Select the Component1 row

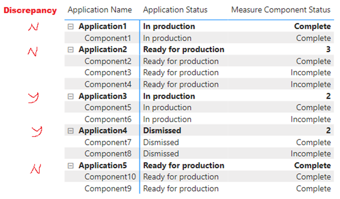tap(199, 38)
